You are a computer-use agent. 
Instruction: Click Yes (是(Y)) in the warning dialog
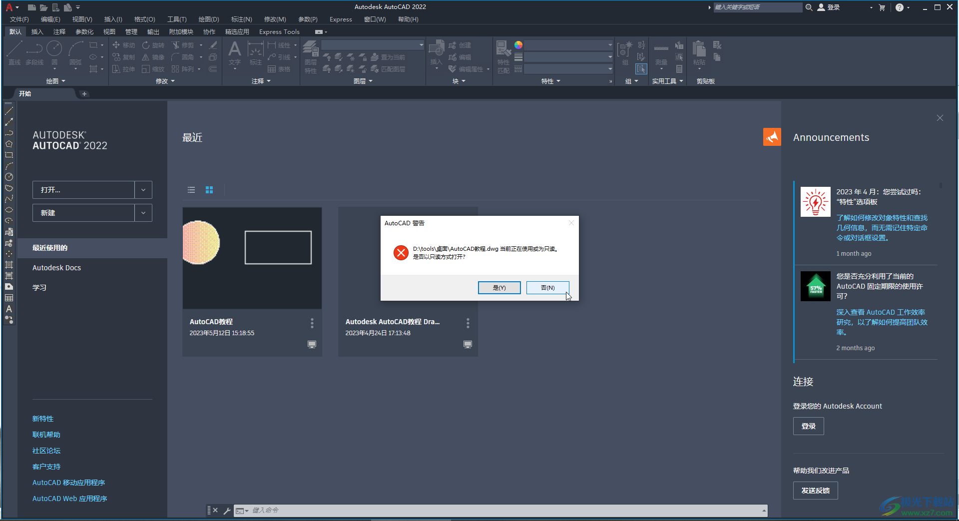[x=499, y=288]
